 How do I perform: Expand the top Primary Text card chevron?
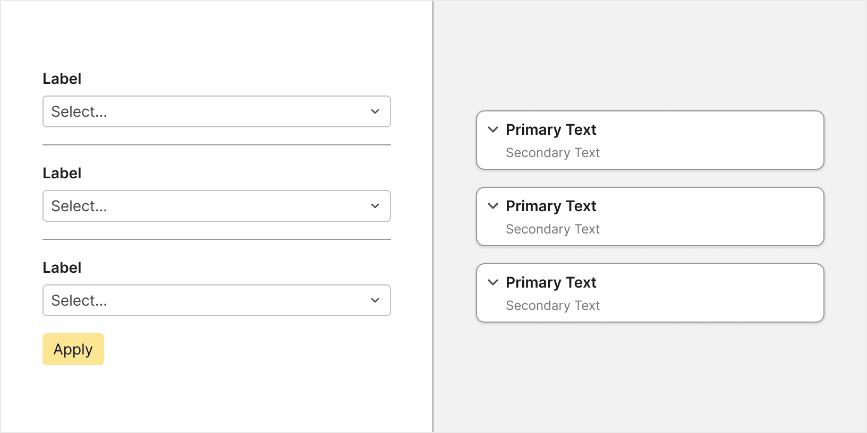pos(493,129)
